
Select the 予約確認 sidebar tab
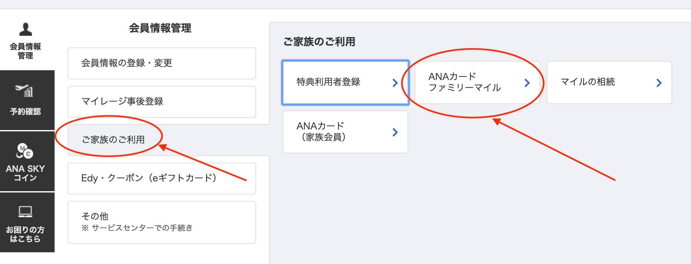26,111
